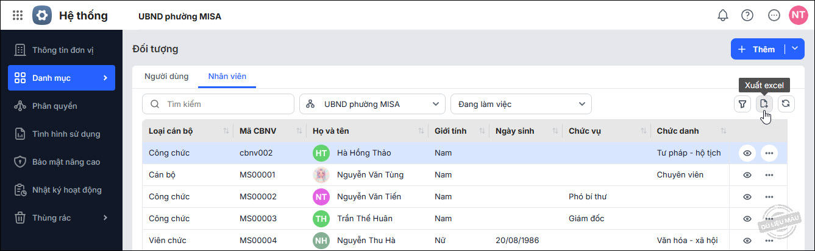Viewport: 815px width, 251px height.
Task: Open the app launcher grid icon
Action: [18, 16]
